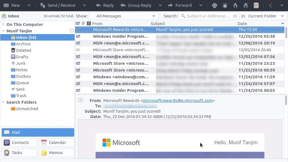Viewport: 288px width, 162px height.
Task: Open Windows message dated 11/24/2016 11:29
Action: (x=179, y=77)
